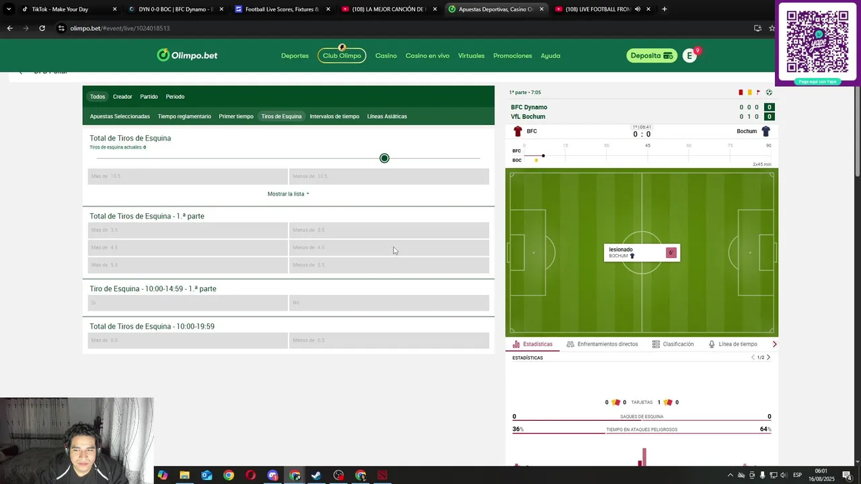This screenshot has height=484, width=861.
Task: Click the Estadísticas bar chart icon
Action: [x=516, y=344]
